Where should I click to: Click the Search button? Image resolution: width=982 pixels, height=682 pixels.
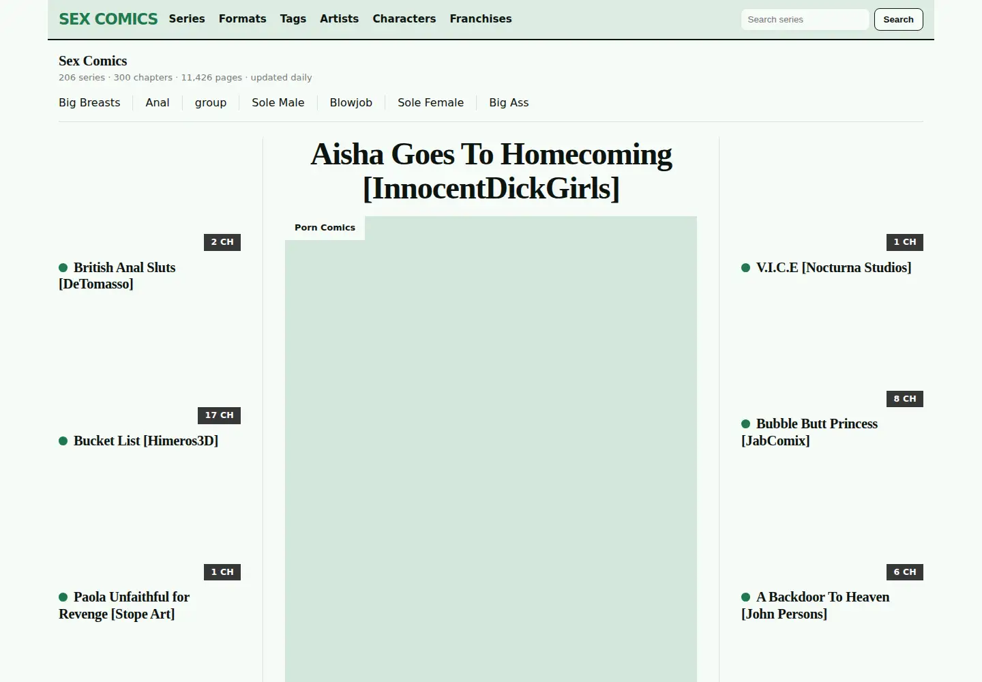coord(898,19)
